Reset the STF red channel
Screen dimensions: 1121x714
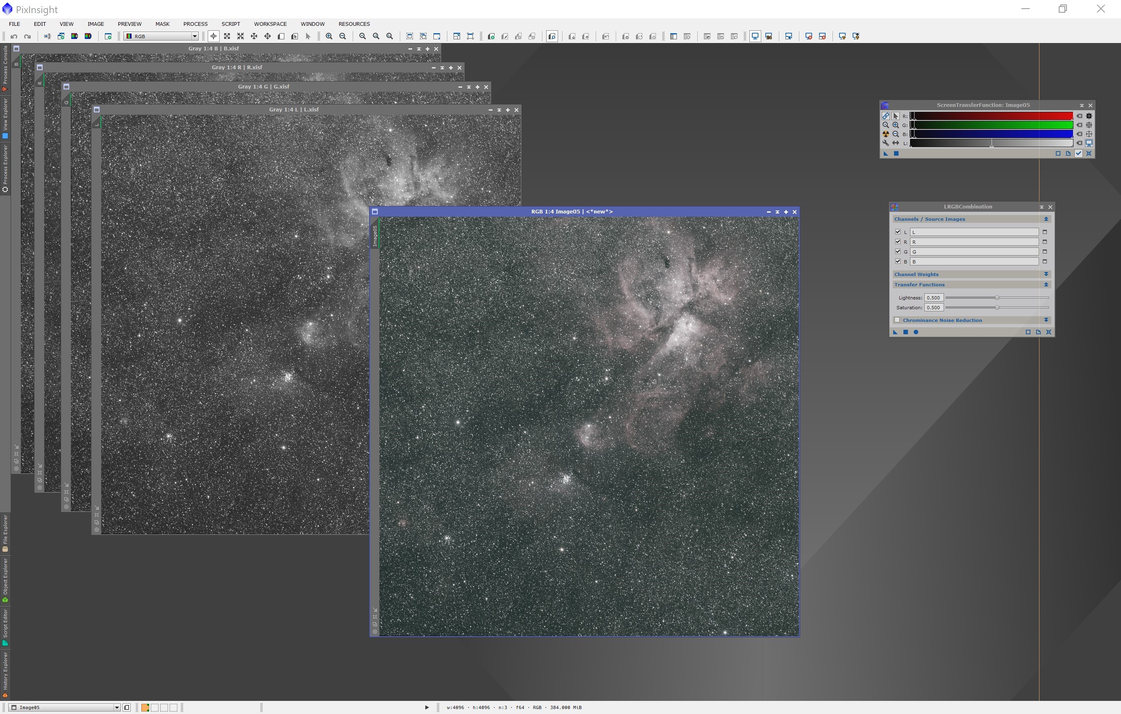tap(1079, 116)
